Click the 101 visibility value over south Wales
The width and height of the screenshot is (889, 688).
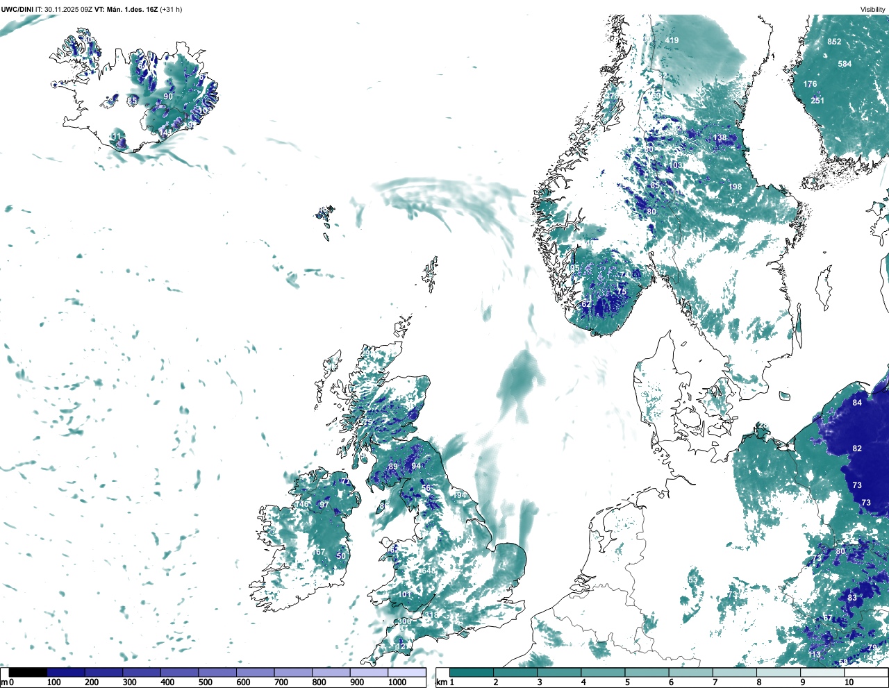(x=405, y=594)
